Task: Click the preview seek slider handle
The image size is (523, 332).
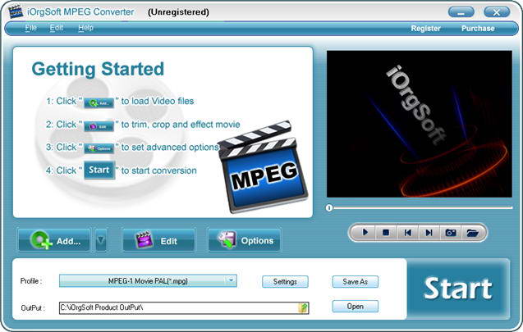Action: tap(329, 208)
